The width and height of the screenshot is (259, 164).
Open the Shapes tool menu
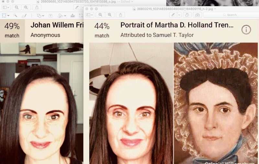pos(40,16)
